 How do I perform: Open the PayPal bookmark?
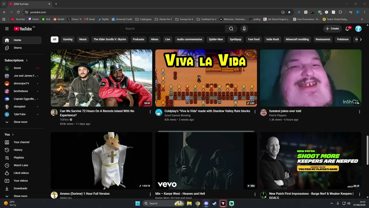103,19
